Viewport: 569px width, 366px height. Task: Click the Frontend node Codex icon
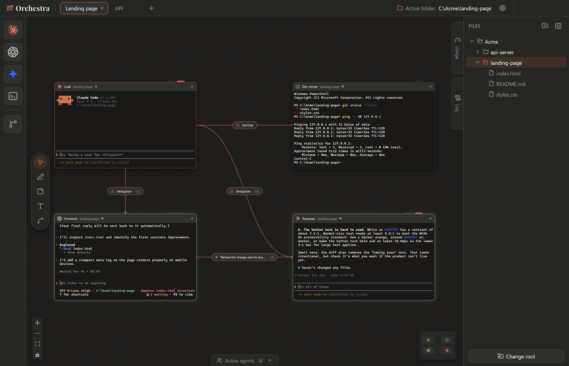pyautogui.click(x=60, y=219)
